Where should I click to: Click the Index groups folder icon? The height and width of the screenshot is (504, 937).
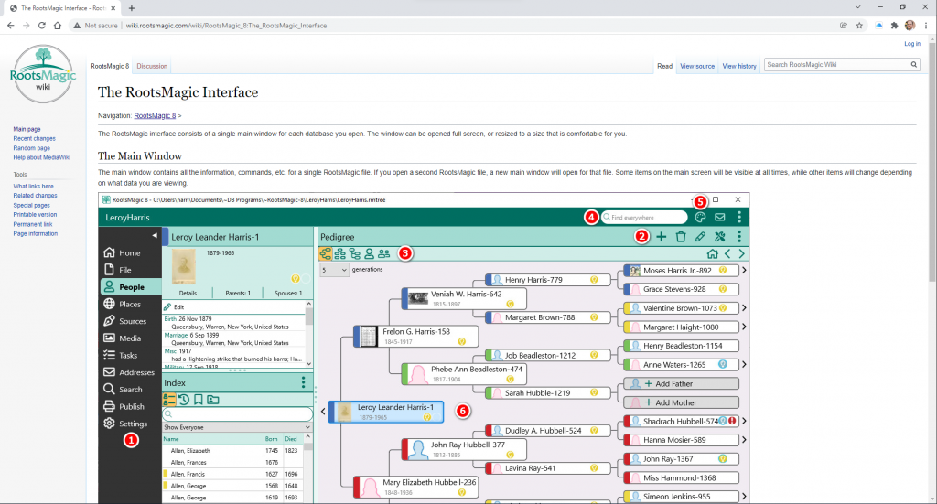[x=212, y=400]
